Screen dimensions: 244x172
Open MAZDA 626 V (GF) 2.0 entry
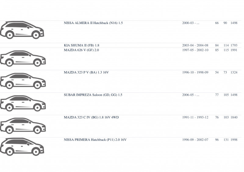[81, 50]
